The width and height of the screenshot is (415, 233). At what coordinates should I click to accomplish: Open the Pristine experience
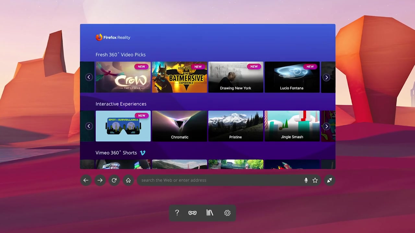coord(236,126)
